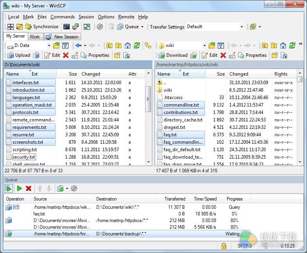The height and width of the screenshot is (253, 307).
Task: Open the Transfer Settings Default combo box
Action: tap(215, 27)
